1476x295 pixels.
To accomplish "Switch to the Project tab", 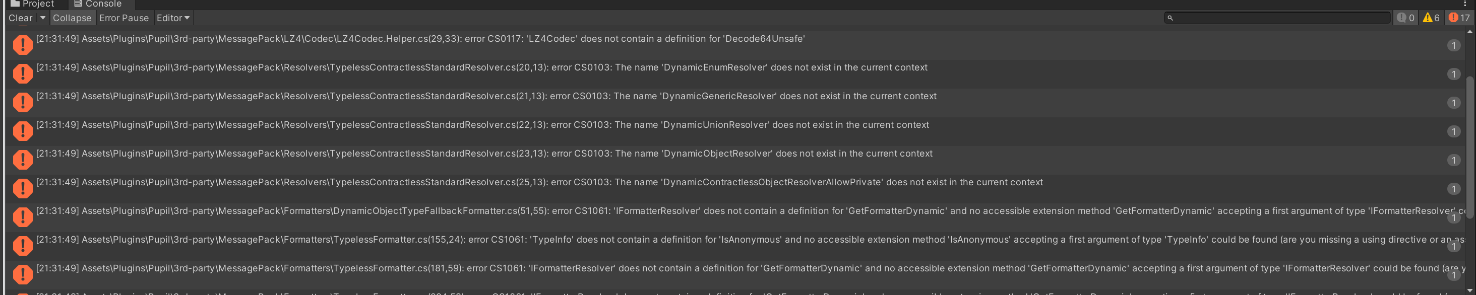I will point(32,4).
